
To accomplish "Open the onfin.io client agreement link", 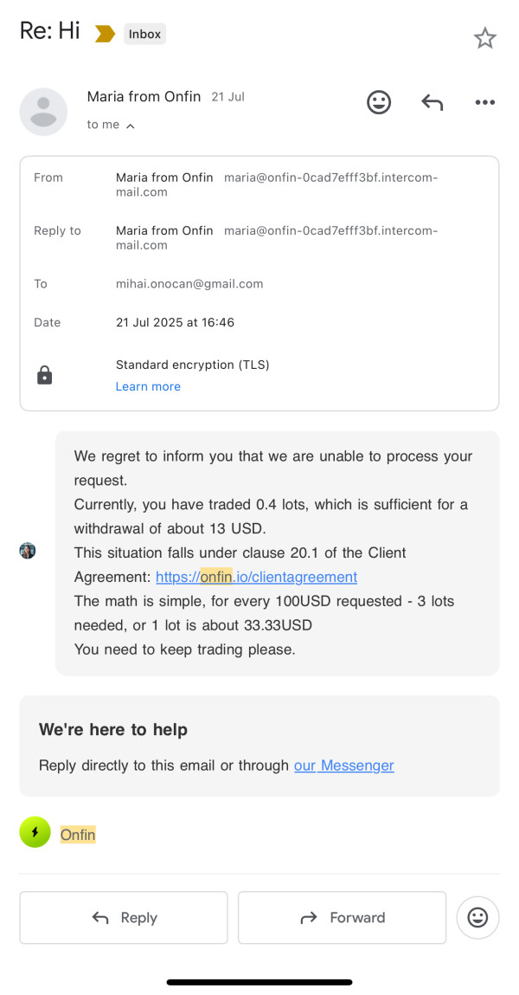I will click(256, 577).
